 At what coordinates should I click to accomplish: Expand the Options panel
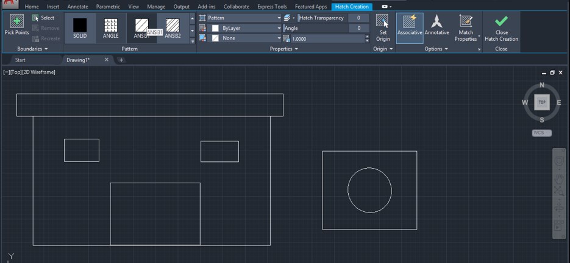436,49
